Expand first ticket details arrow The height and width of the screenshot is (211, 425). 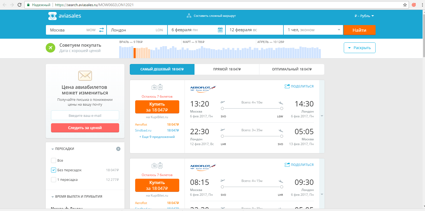[x=322, y=116]
